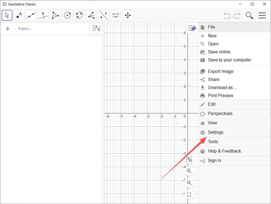Enter fullscreen with the corner-brackets button
The width and height of the screenshot is (271, 204).
click(189, 195)
